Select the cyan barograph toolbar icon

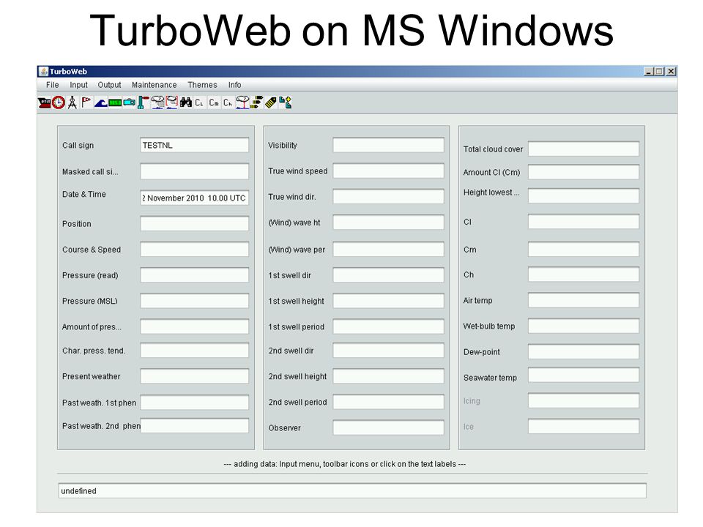pos(129,102)
